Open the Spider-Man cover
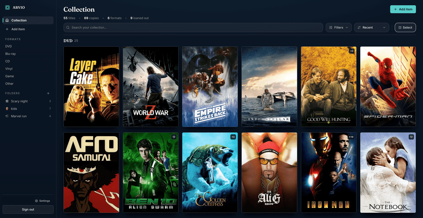 (388, 87)
